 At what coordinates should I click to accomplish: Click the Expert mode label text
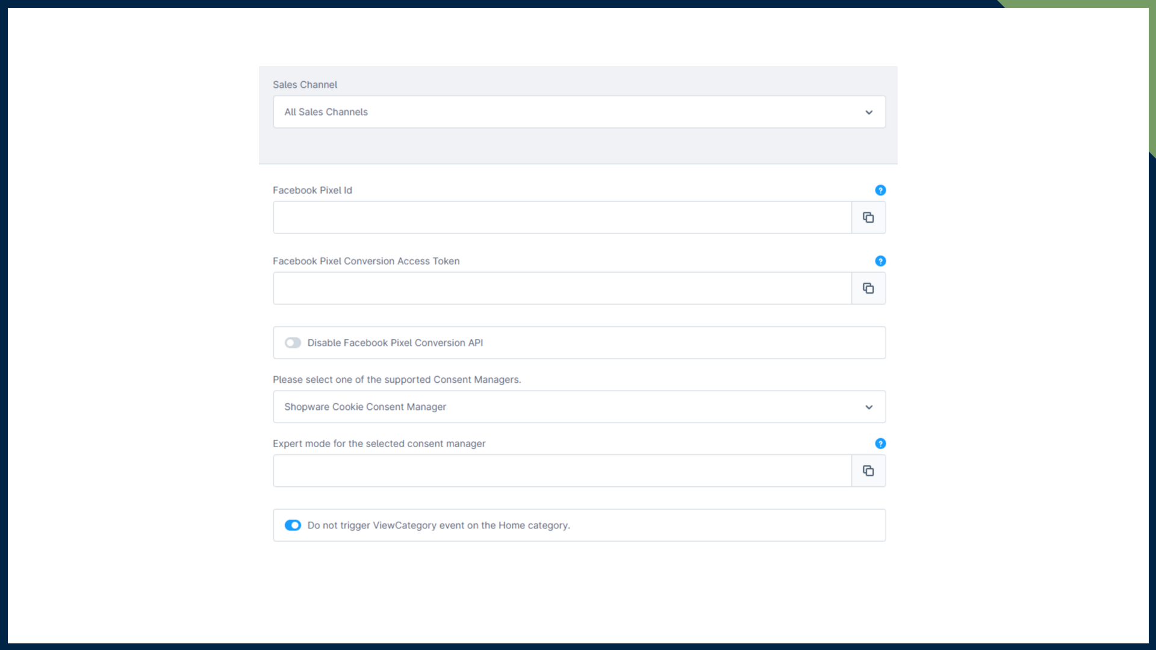379,444
